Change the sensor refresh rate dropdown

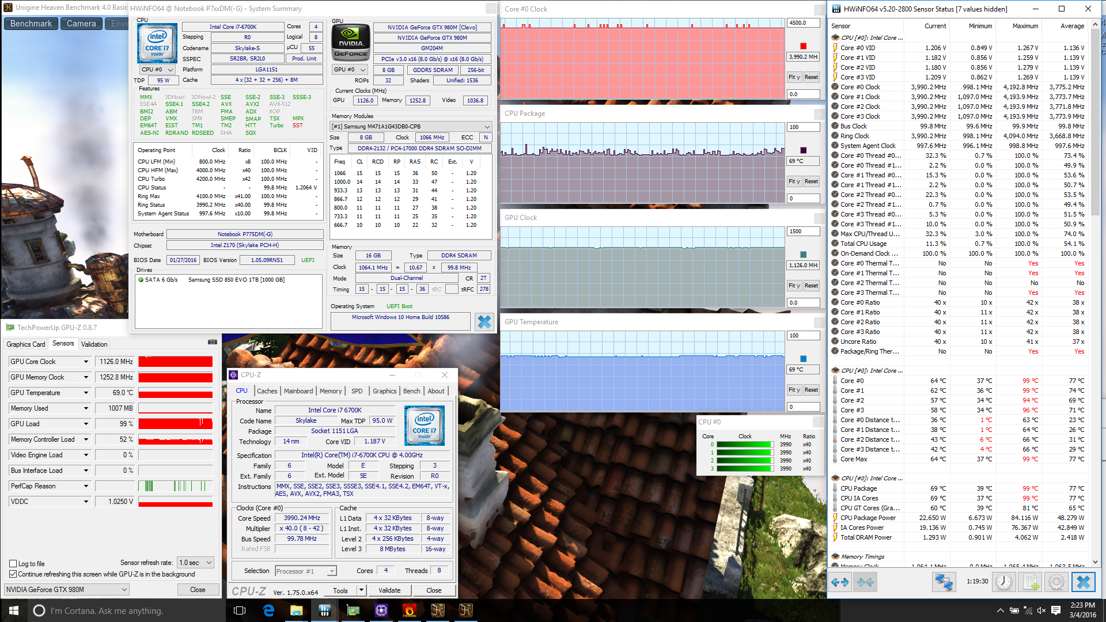coord(195,563)
